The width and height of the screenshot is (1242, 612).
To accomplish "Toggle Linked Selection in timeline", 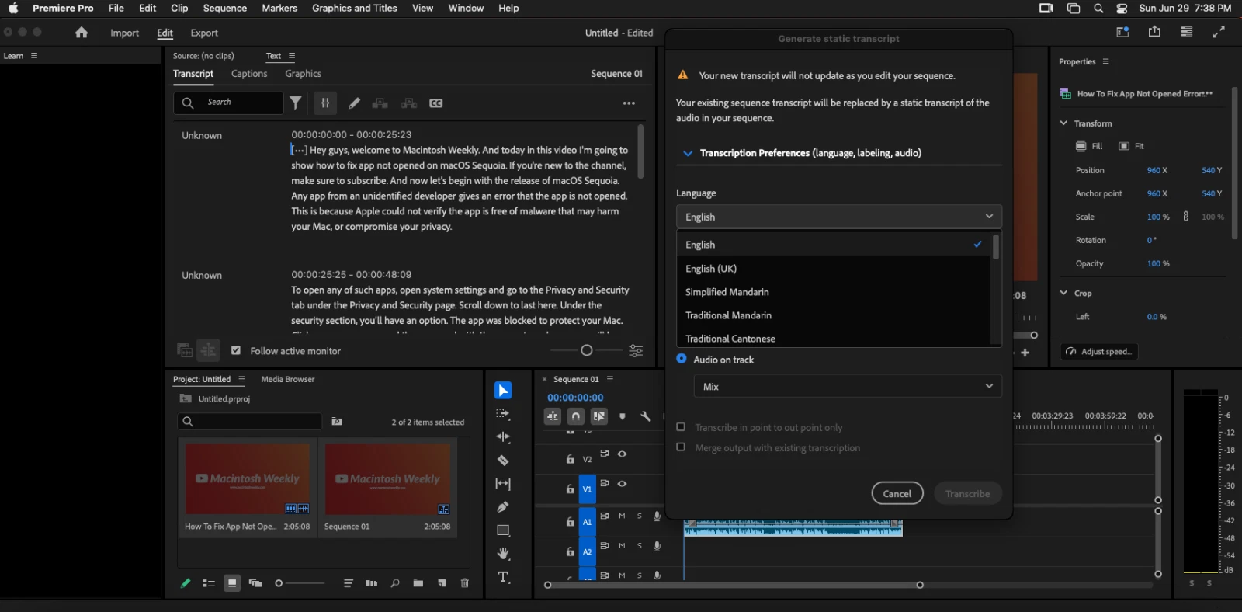I will pyautogui.click(x=599, y=416).
